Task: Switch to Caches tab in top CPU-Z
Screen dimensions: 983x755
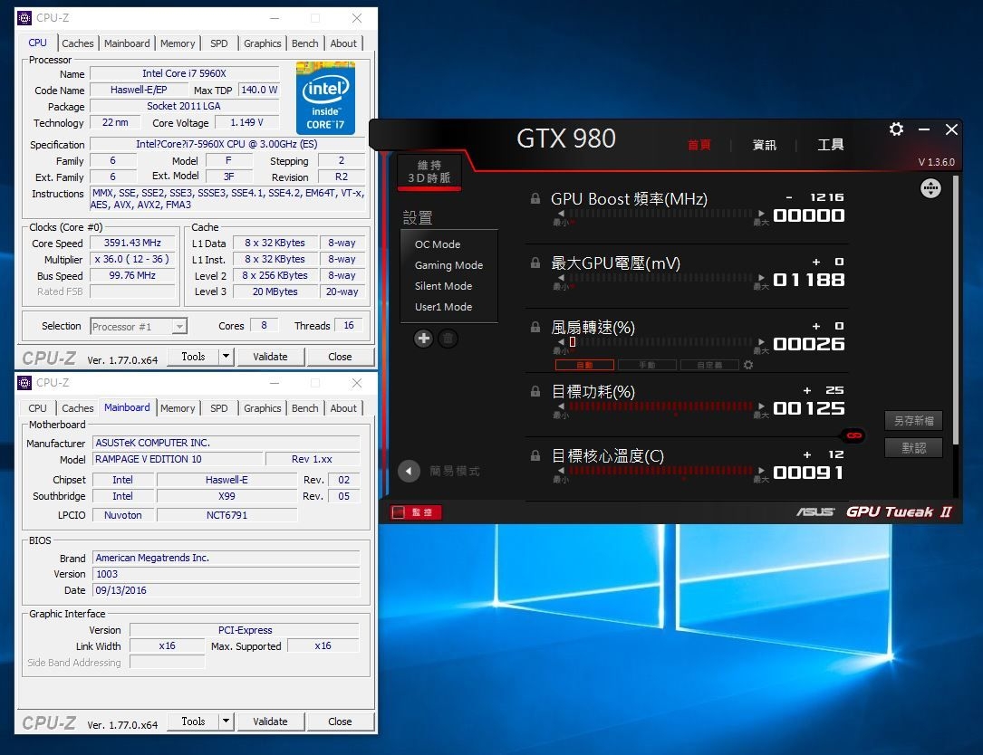Action: (78, 43)
